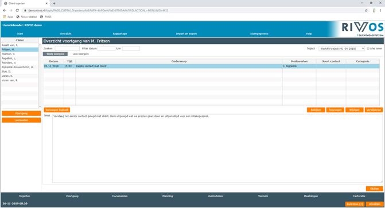The height and width of the screenshot is (208, 385).
Task: Click the Verwijderen button
Action: pos(374,110)
